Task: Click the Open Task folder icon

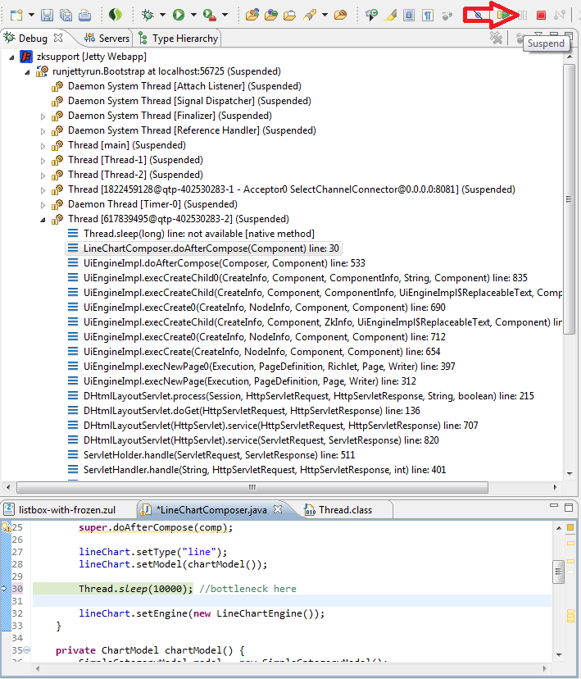Action: (x=340, y=15)
